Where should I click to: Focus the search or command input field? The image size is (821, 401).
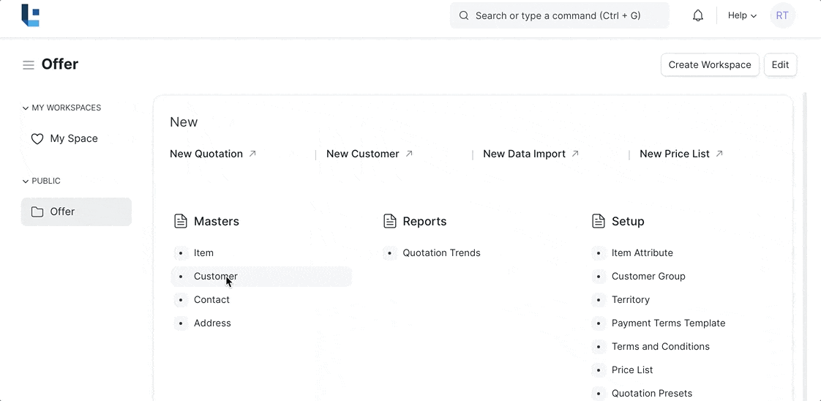point(560,15)
